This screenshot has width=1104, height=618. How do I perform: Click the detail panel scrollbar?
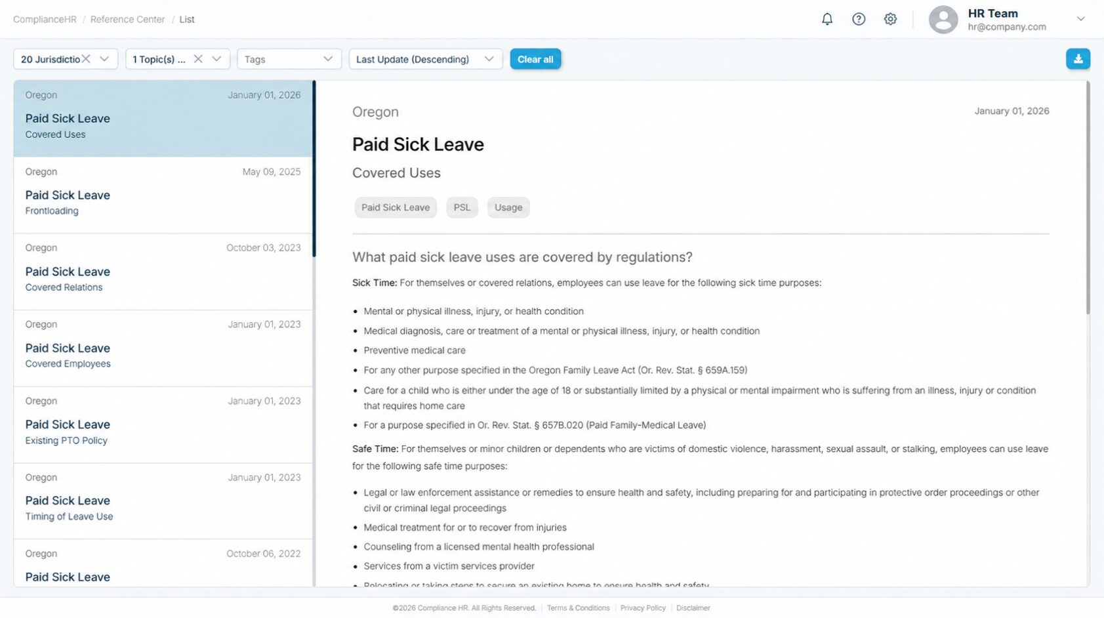(1088, 197)
